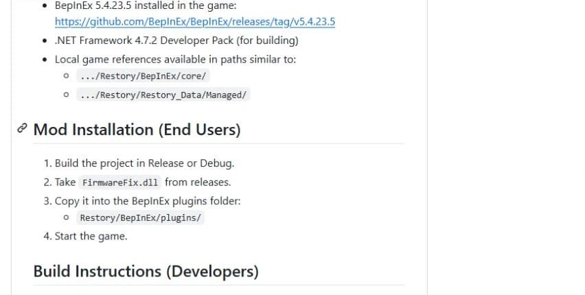Screen dimensions: 585x295
Task: Open the BepInEx v5.4.23.5 releases link
Action: (195, 22)
